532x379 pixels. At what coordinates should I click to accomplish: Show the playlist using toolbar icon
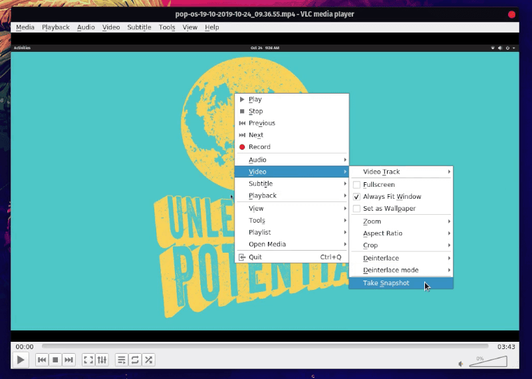pyautogui.click(x=122, y=360)
